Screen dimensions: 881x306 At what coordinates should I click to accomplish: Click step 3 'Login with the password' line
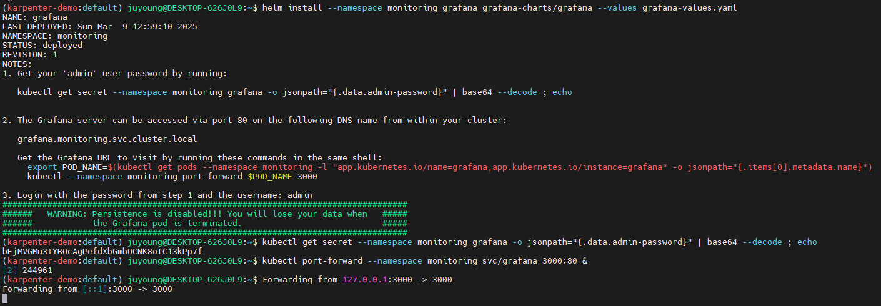(157, 195)
